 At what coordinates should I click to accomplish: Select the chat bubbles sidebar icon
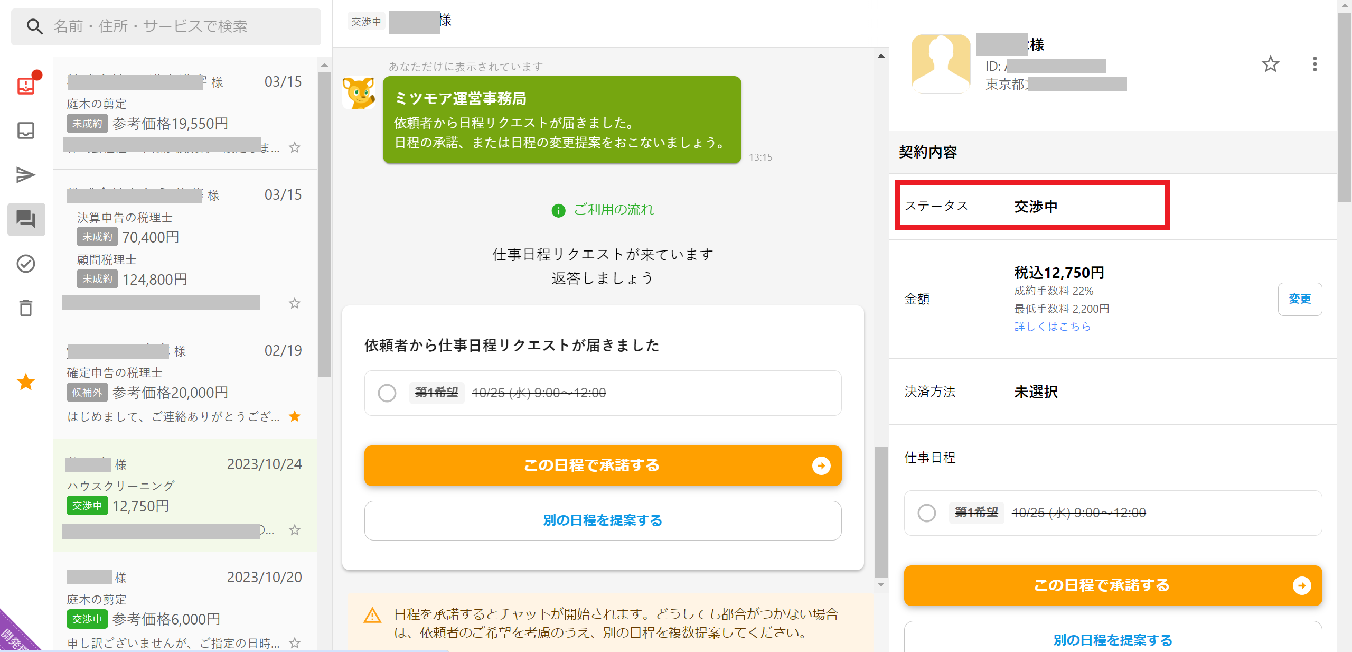(x=26, y=219)
